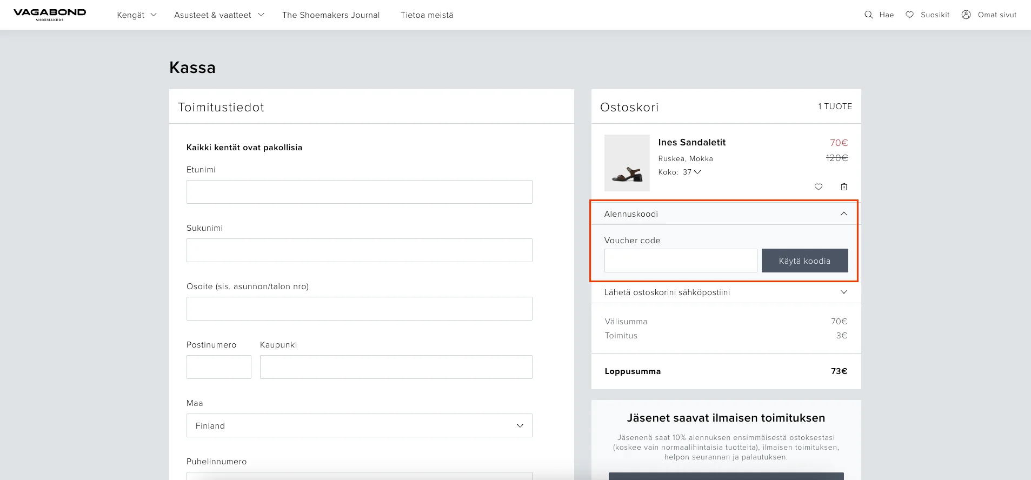Expand Lähetä ostoskorini sähköpostiini section
Viewport: 1031px width, 480px height.
pos(726,292)
